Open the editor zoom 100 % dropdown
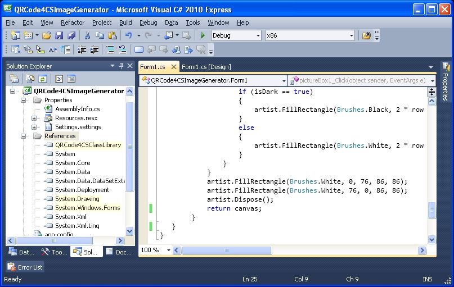Screen dimensions: 454x287 (168, 250)
